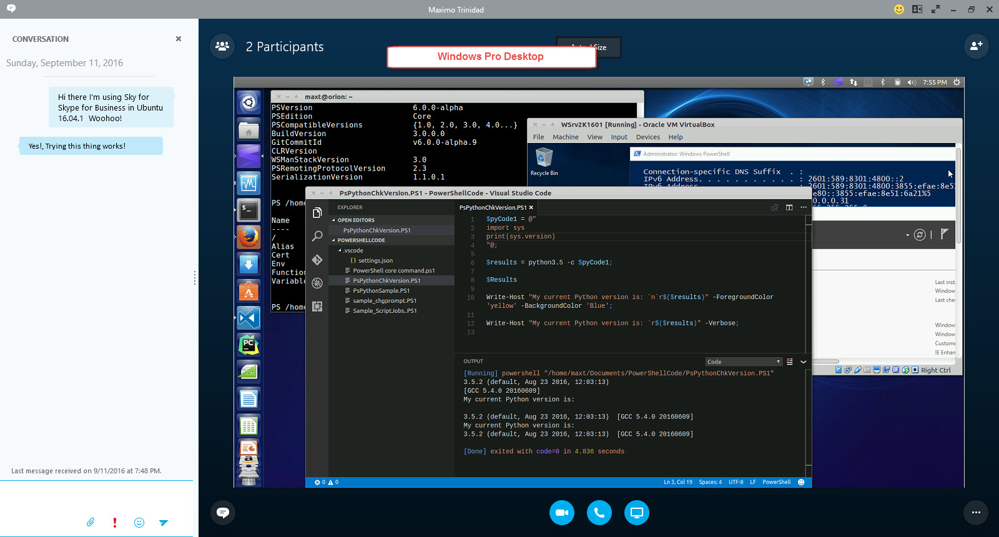Select the PsPythonChkVersion.PS1 editor tab
Viewport: 999px width, 537px height.
coord(493,207)
